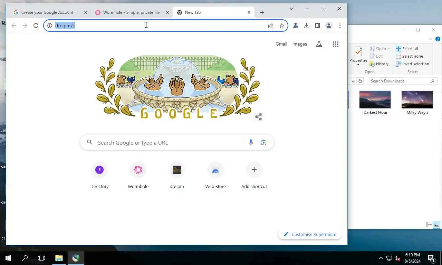
Task: Open the site information icon in address bar
Action: point(49,26)
